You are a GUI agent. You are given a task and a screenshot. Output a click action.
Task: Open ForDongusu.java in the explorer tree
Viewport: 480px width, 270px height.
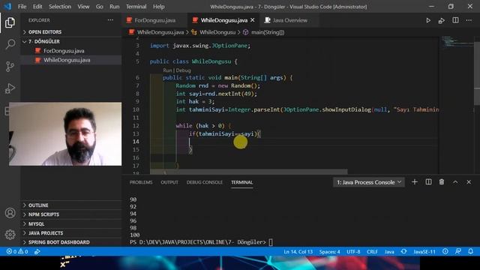[x=71, y=50]
